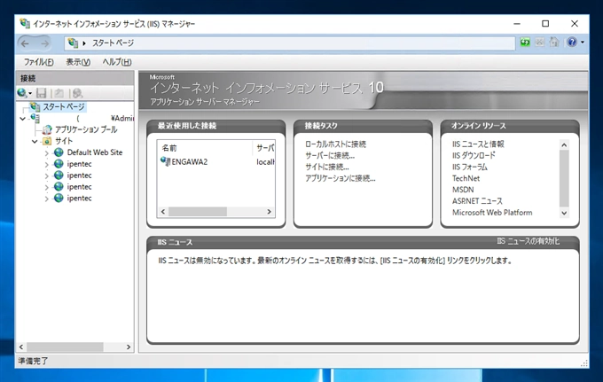This screenshot has width=603, height=382.
Task: Click the Up toolbar icon in connections pane
Action: (59, 93)
